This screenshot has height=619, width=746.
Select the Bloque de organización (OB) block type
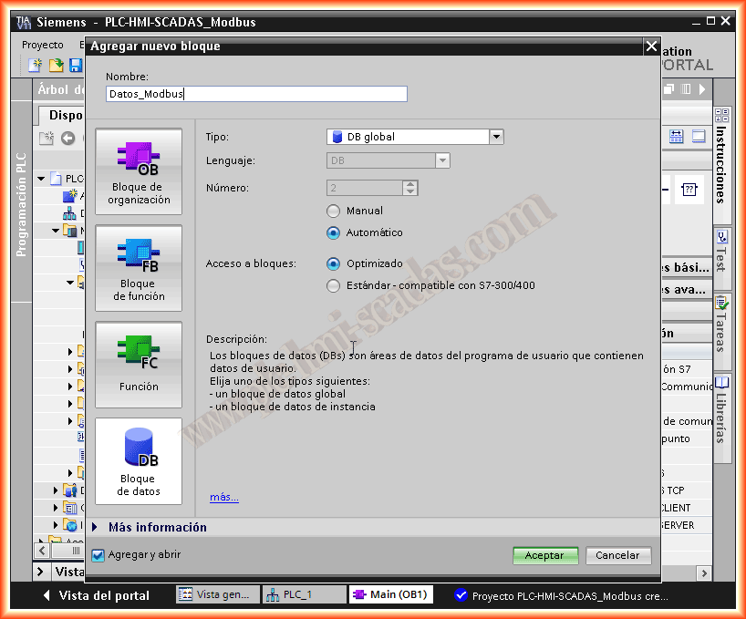(x=139, y=171)
